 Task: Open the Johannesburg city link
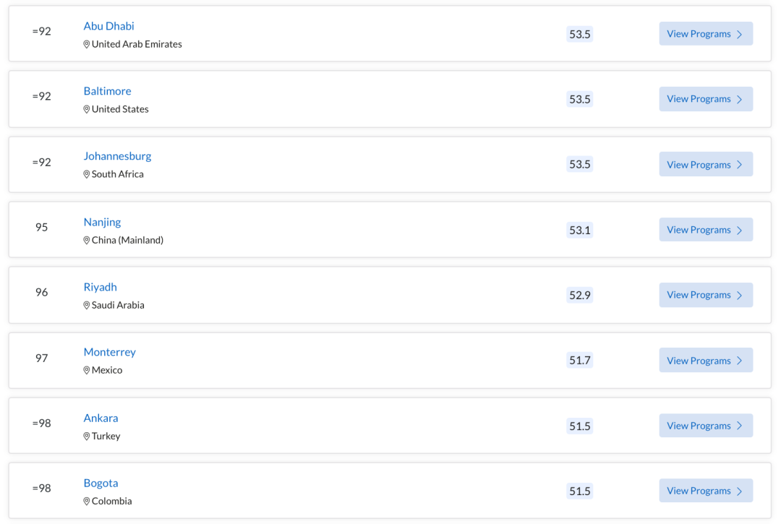point(117,156)
